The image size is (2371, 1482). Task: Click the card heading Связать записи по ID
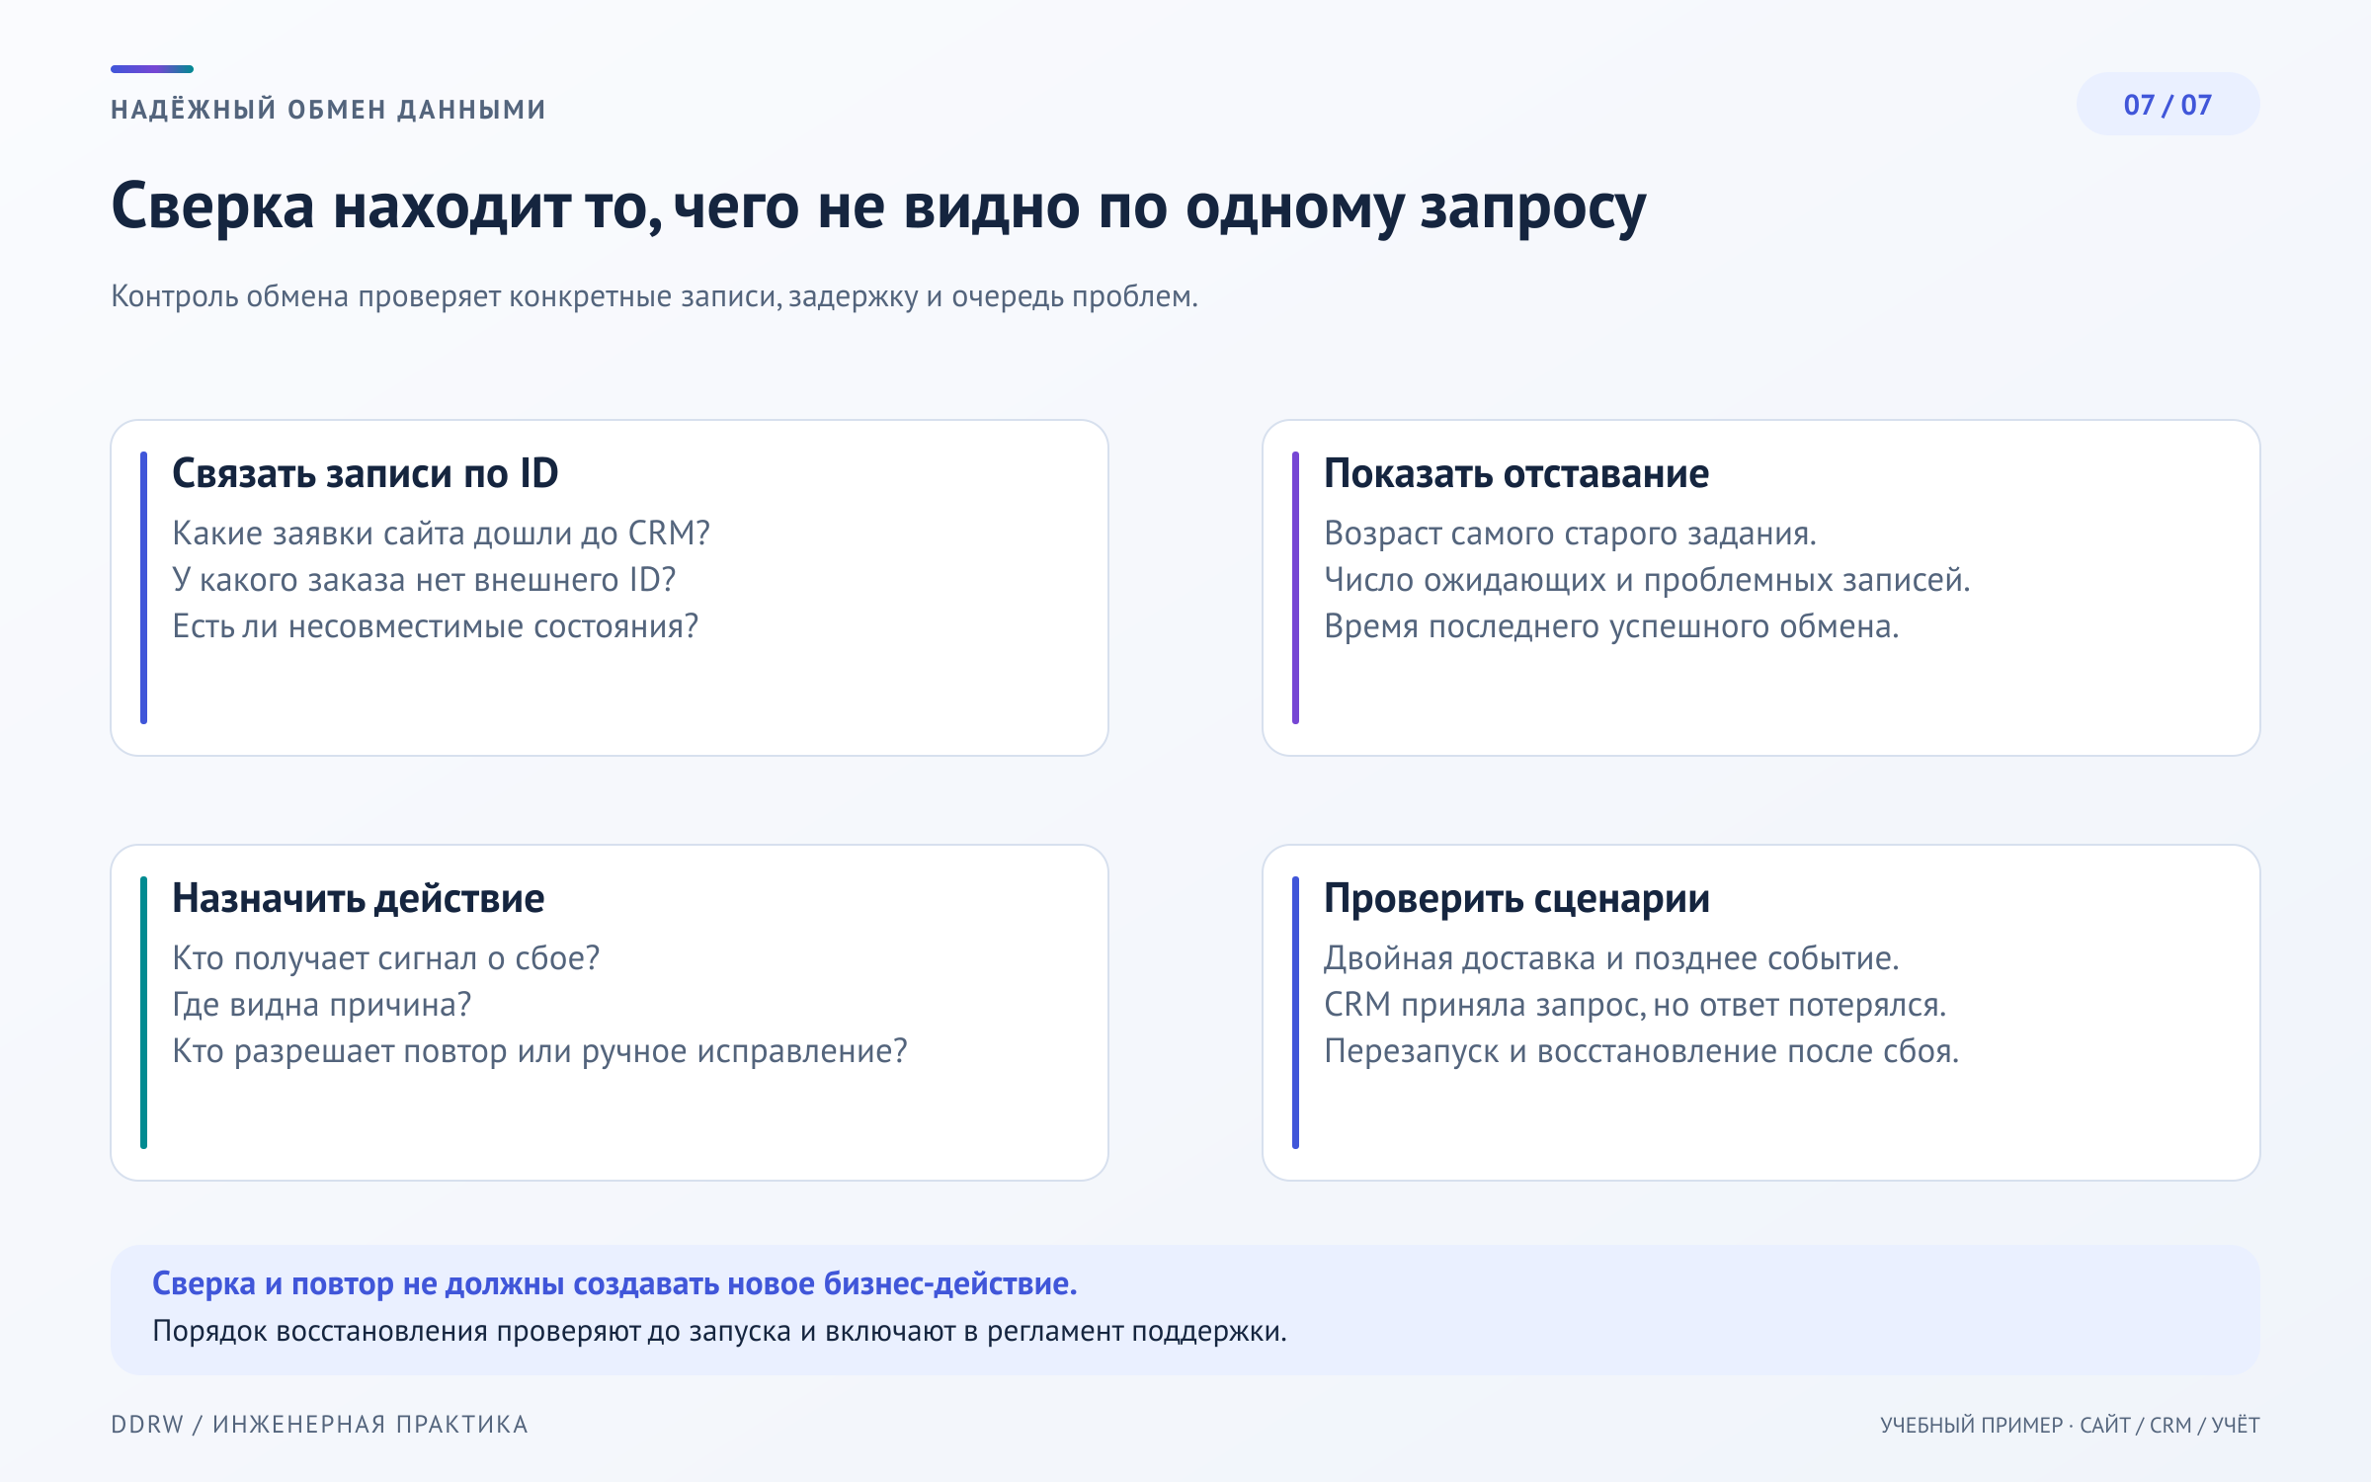pos(366,474)
